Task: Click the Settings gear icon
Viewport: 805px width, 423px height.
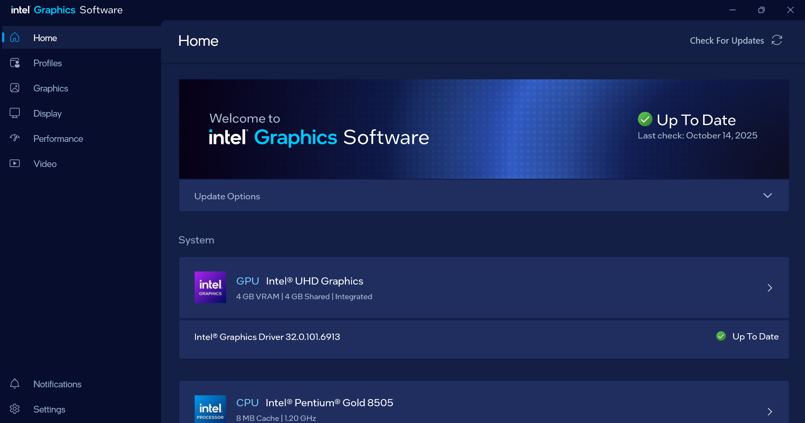Action: click(15, 409)
